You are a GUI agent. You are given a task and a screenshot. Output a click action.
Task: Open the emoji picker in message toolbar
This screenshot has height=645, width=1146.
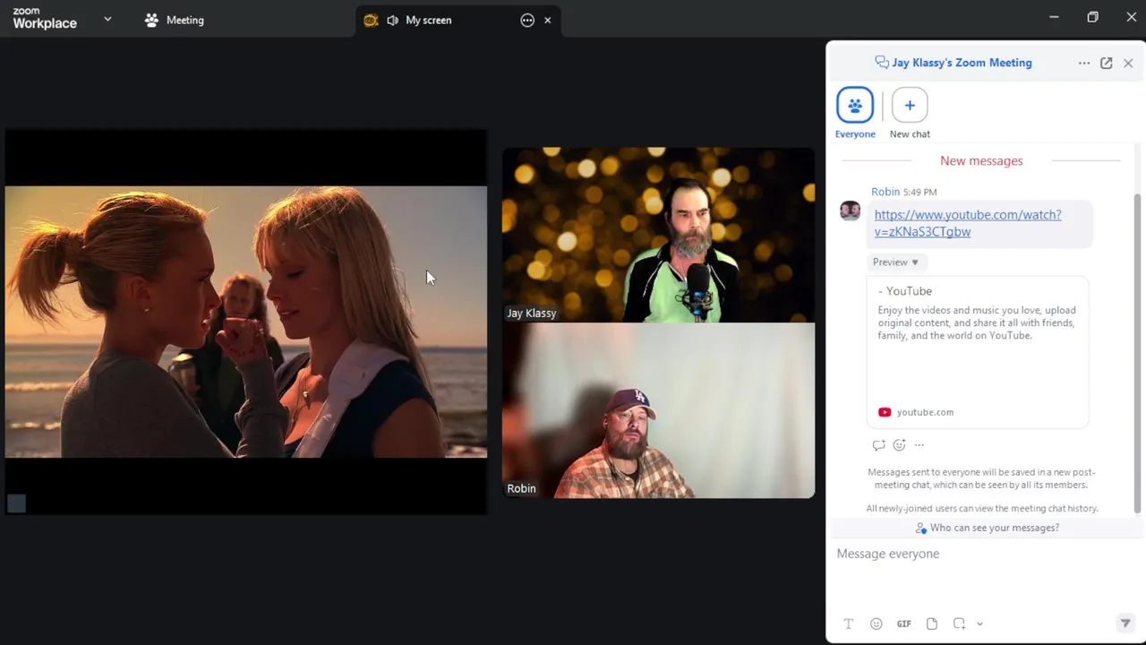(x=877, y=623)
